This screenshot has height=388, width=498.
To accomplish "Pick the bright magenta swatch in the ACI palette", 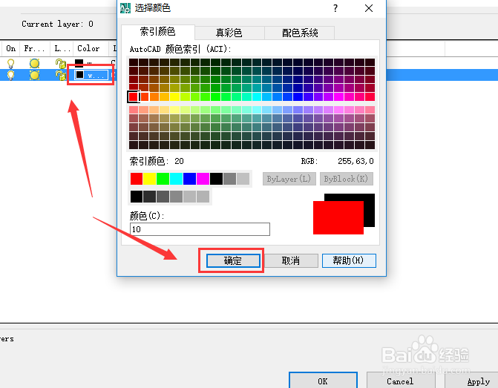I will (x=339, y=97).
